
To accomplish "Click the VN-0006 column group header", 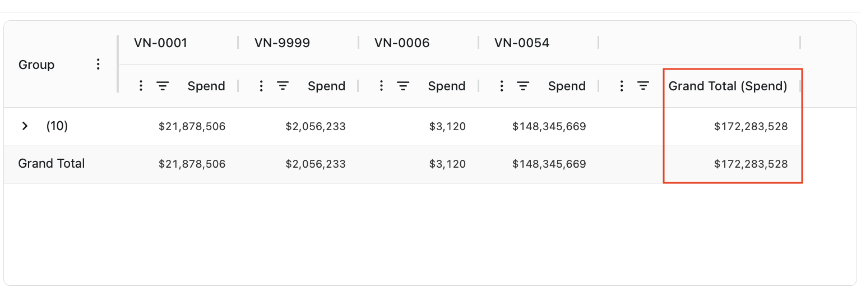I will tap(402, 43).
